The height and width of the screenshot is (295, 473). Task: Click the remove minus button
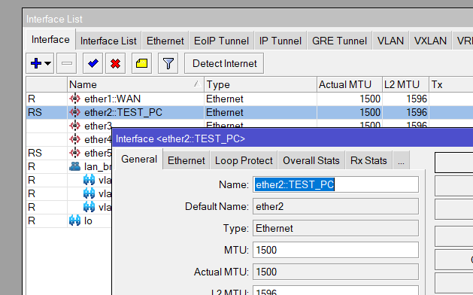[x=67, y=63]
